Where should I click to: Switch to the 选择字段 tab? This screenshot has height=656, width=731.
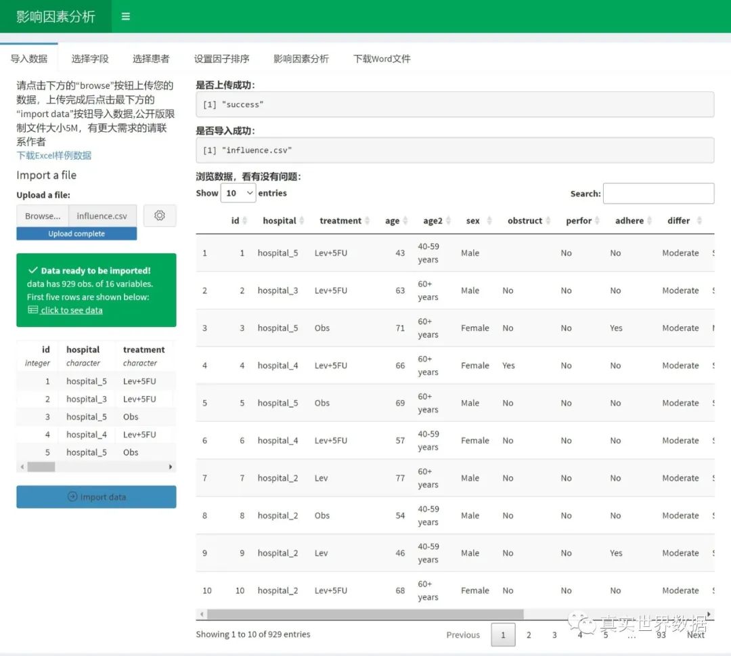pyautogui.click(x=90, y=59)
